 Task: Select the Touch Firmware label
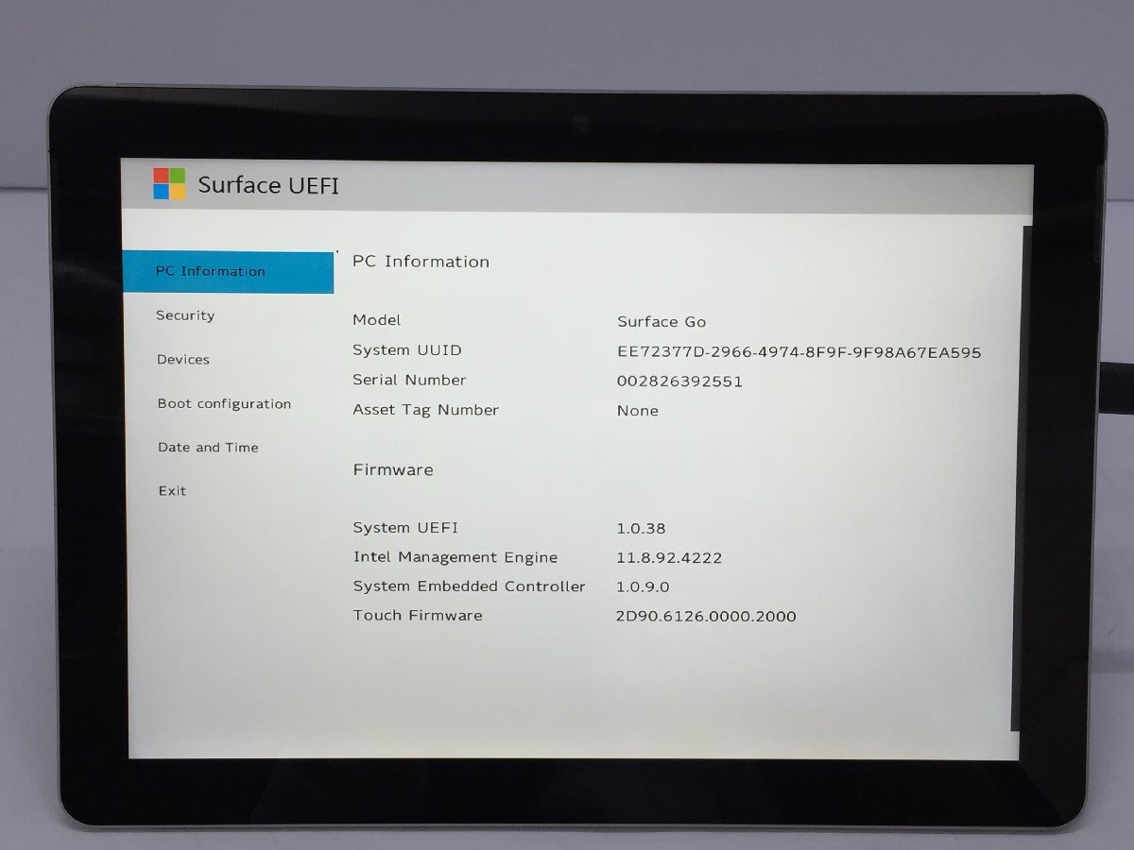418,616
